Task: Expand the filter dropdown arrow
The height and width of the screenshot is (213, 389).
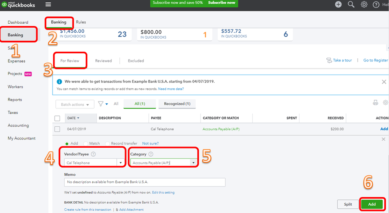Action: pos(107,104)
